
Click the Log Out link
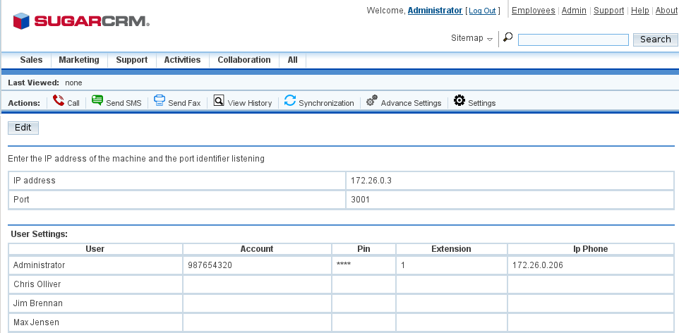click(x=483, y=11)
